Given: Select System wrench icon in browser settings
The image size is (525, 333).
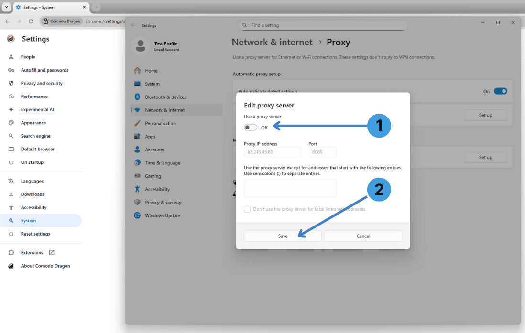Looking at the screenshot, I should point(11,221).
